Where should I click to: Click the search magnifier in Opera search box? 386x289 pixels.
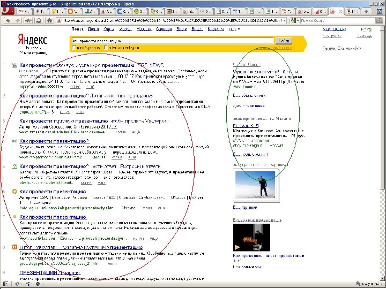click(x=379, y=21)
